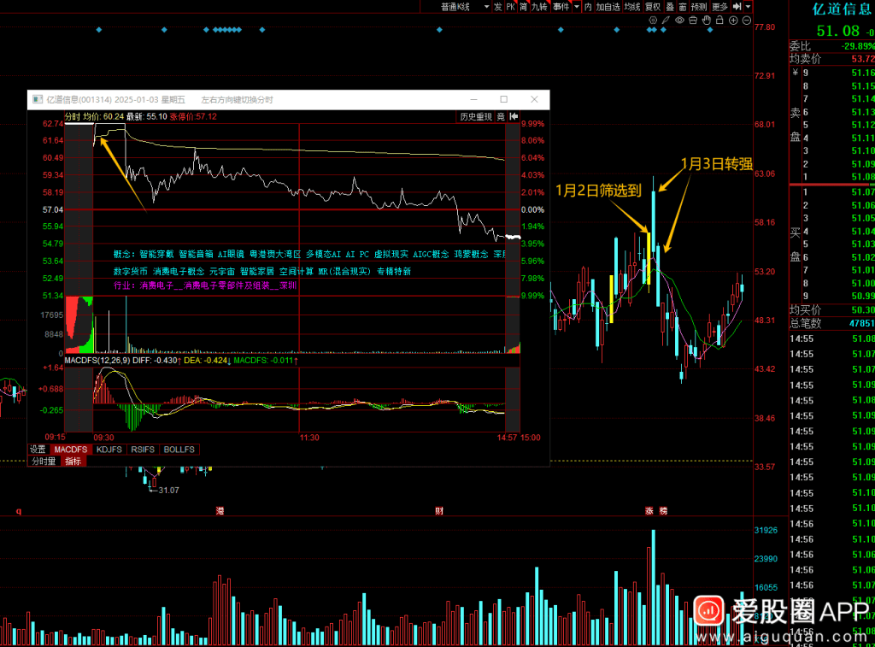Switch to the BOLLFS indicator tab

pos(179,450)
